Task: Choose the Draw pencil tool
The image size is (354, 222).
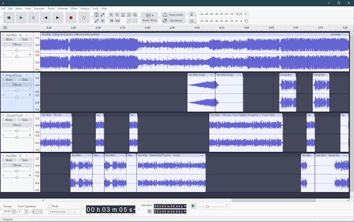Action: [96, 21]
